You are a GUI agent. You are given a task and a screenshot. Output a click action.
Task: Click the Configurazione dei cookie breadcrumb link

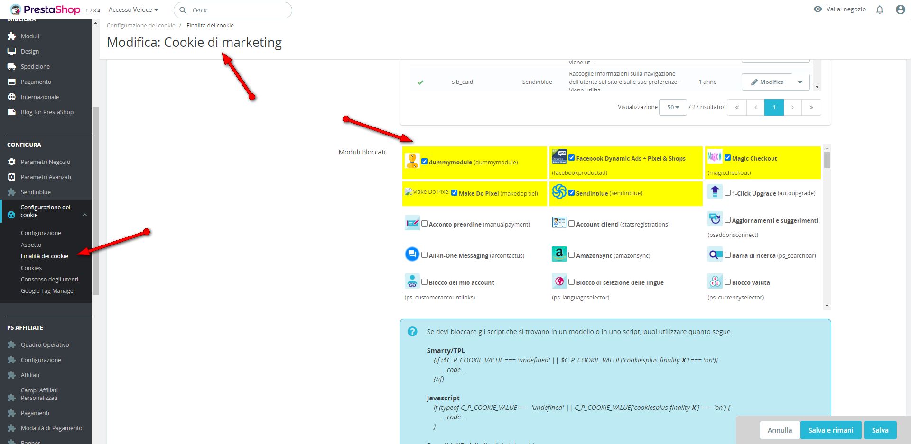141,26
